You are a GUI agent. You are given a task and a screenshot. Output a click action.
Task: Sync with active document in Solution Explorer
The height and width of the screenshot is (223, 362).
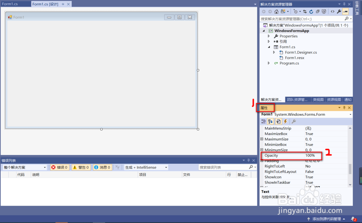coord(305,12)
